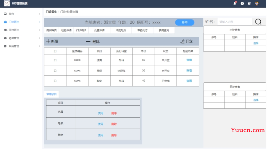Check the 胸穿 row checkbox
Screen dimensions: 269x149
pyautogui.click(x=55, y=81)
